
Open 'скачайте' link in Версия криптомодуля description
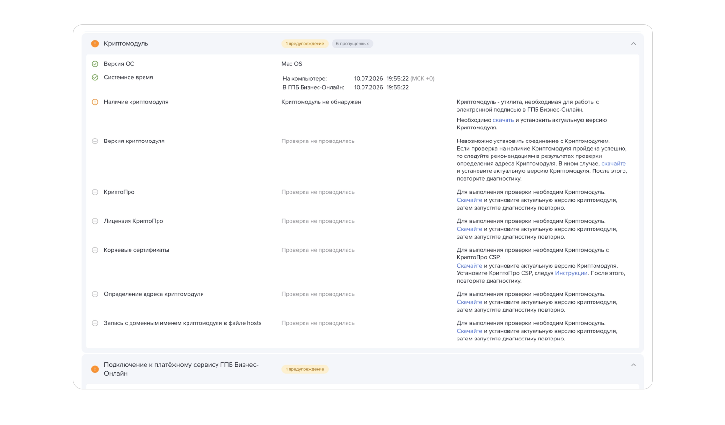613,164
